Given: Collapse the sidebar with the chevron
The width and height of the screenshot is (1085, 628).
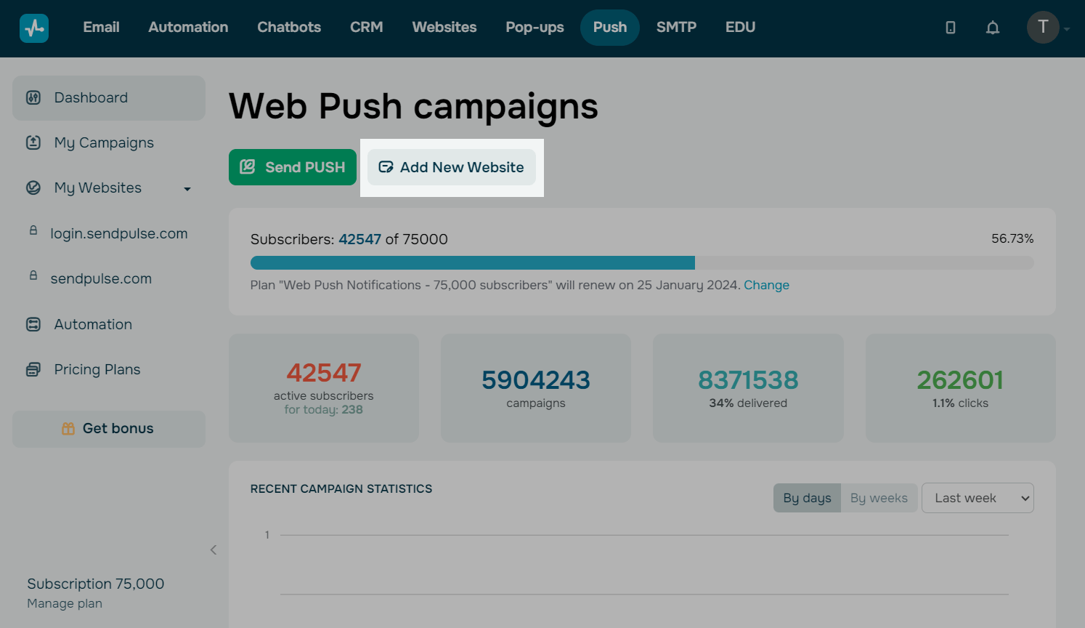Looking at the screenshot, I should coord(214,549).
